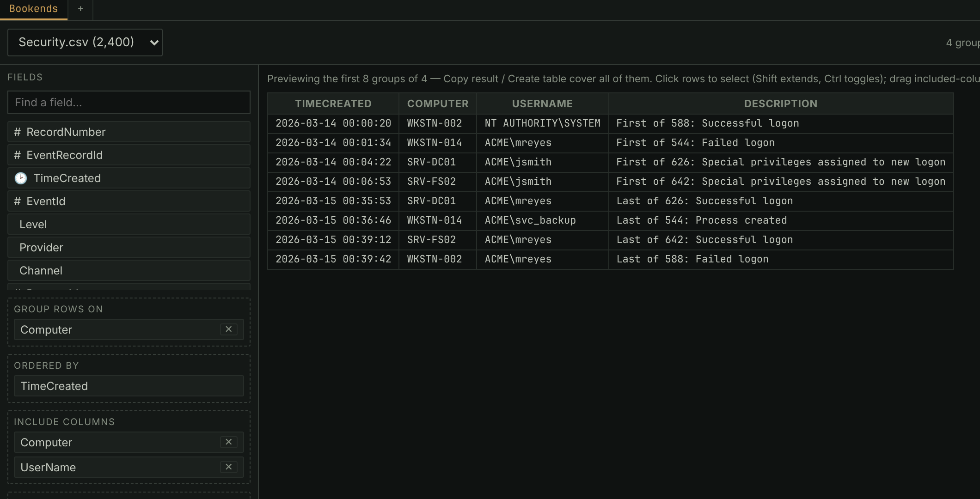The image size is (980, 499).
Task: Click the hash icon next to EventRecordId
Action: 18,155
